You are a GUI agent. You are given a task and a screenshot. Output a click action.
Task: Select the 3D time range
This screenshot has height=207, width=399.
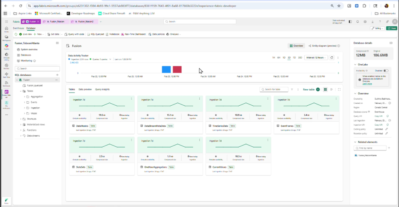289,58
